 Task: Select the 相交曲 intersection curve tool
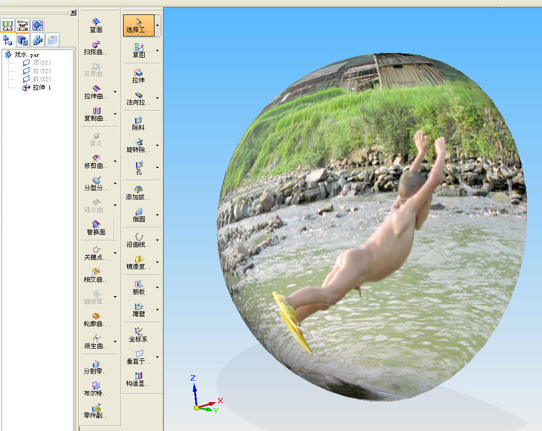tap(95, 275)
